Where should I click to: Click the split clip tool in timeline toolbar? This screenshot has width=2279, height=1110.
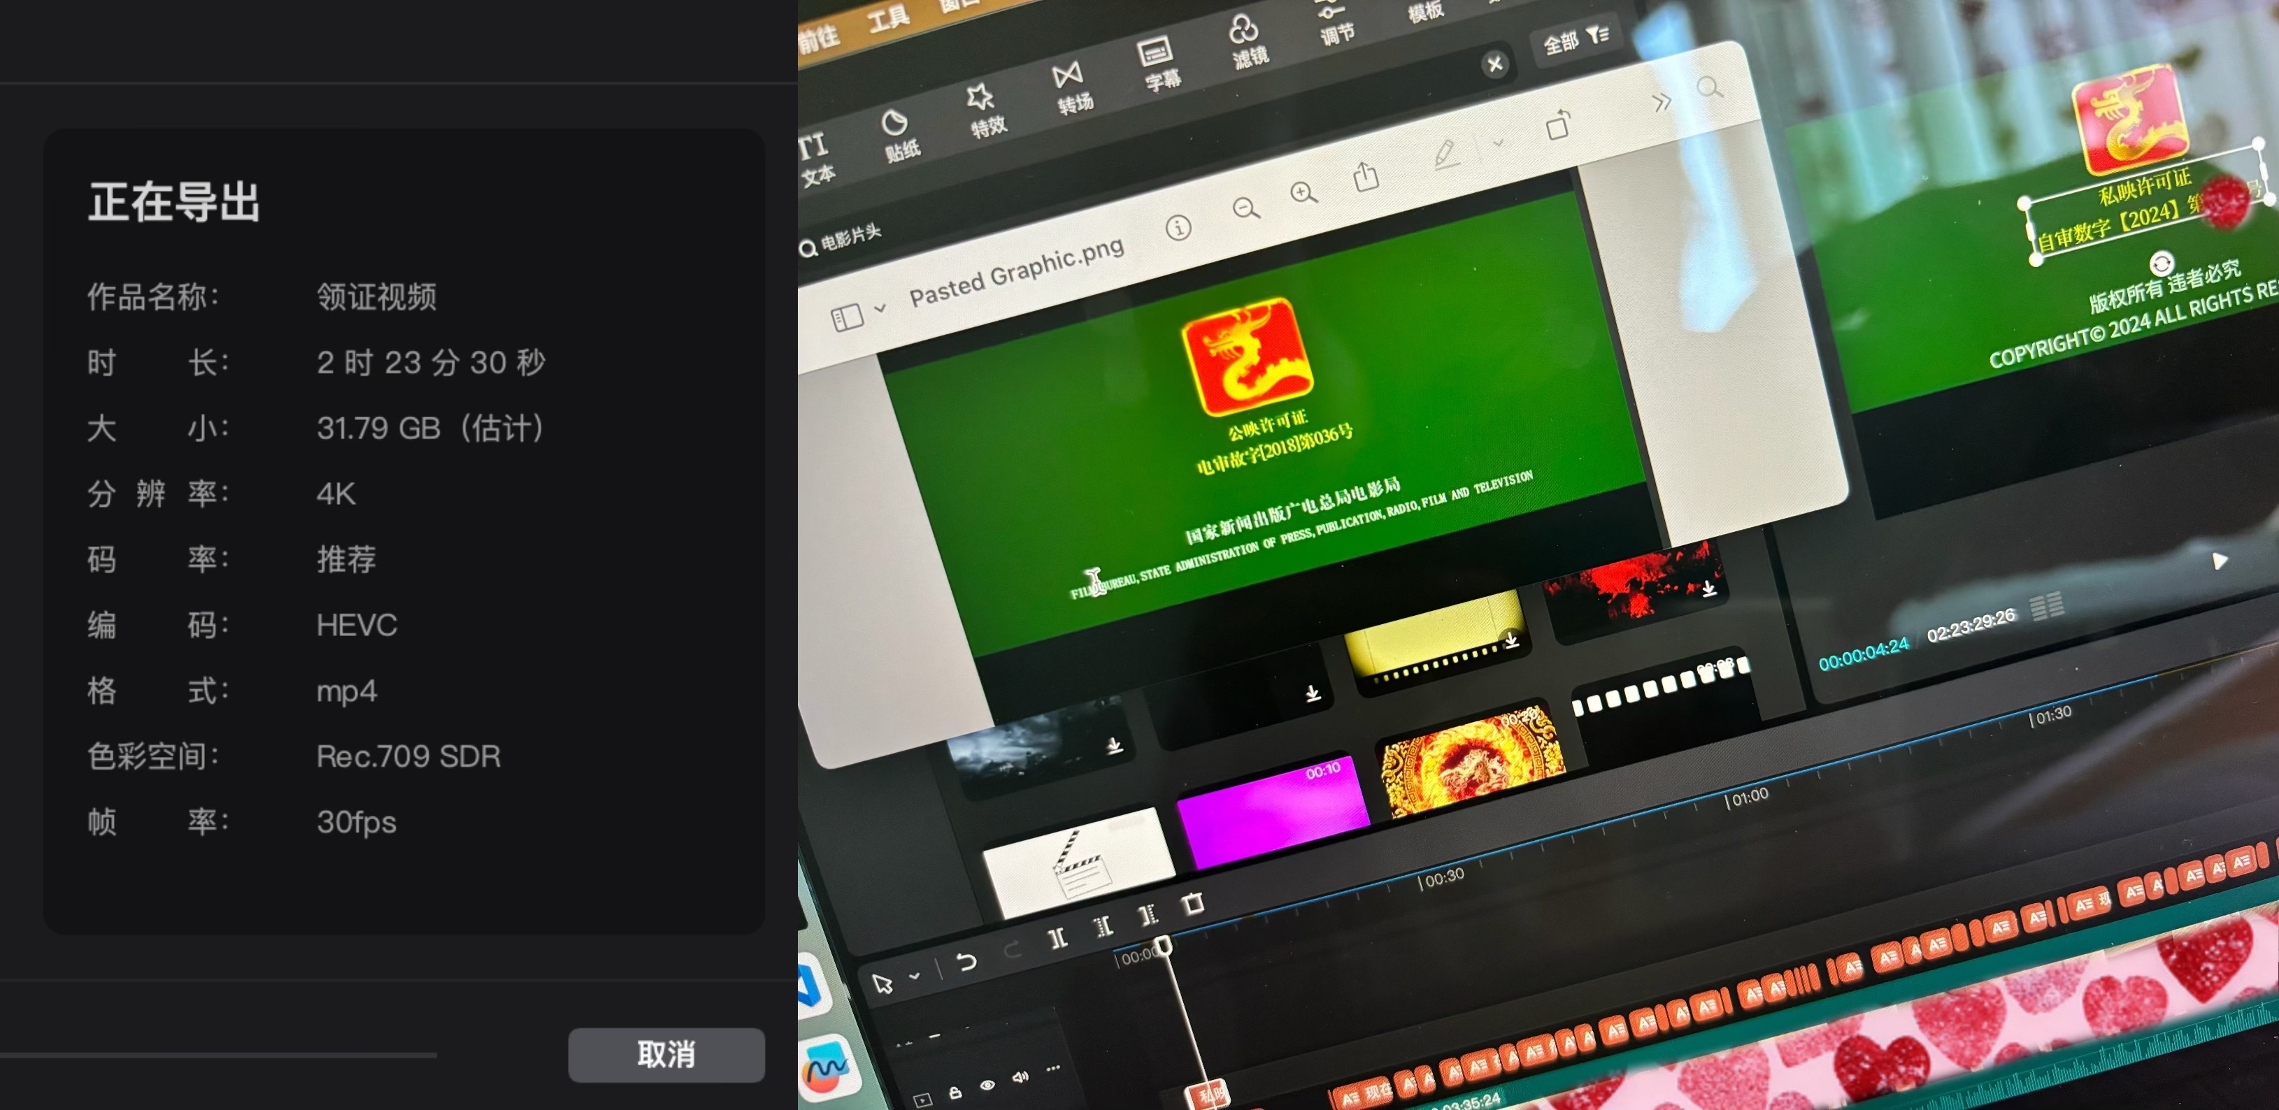(x=1057, y=937)
